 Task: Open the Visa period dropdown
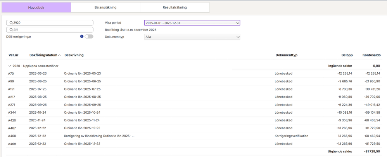point(192,23)
